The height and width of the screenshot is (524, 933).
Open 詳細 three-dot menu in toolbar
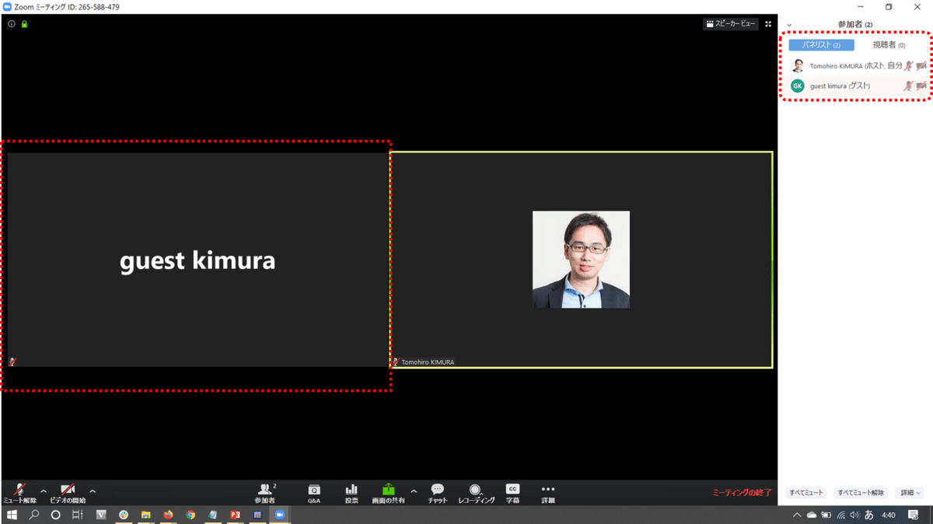(548, 493)
